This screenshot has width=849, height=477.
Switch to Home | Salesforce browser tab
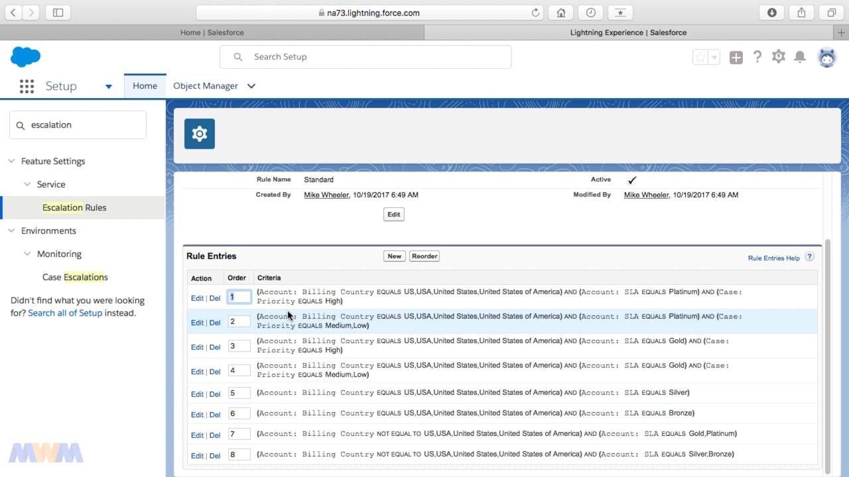tap(212, 32)
